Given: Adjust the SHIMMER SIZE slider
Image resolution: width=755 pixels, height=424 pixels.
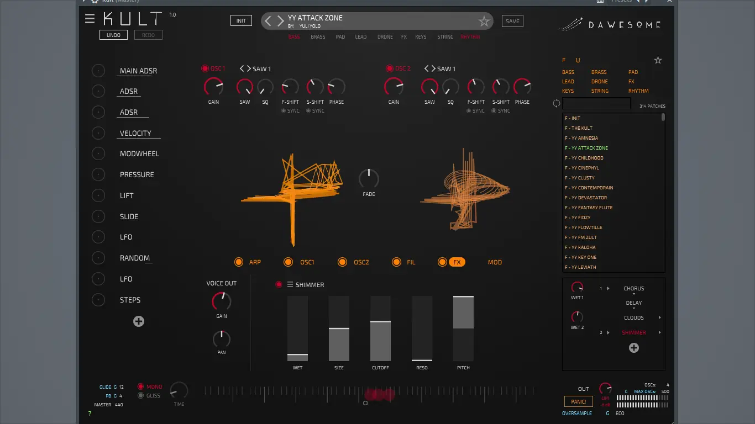Looking at the screenshot, I should 339,328.
